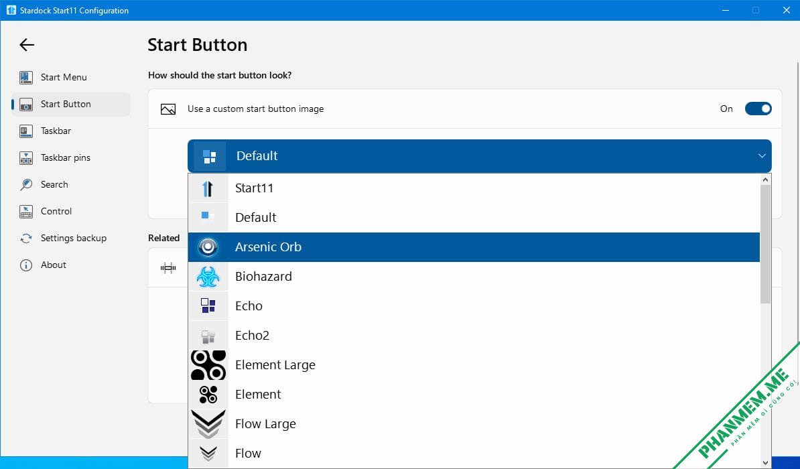
Task: Click the Start Menu sidebar icon
Action: point(26,77)
